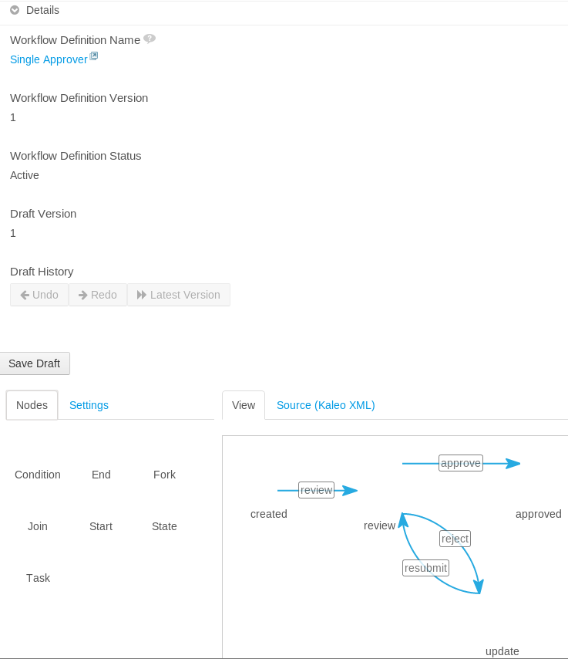568x659 pixels.
Task: Click the resubmit transition label
Action: point(425,568)
